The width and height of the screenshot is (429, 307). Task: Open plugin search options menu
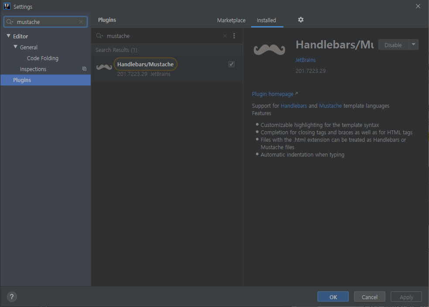click(234, 36)
